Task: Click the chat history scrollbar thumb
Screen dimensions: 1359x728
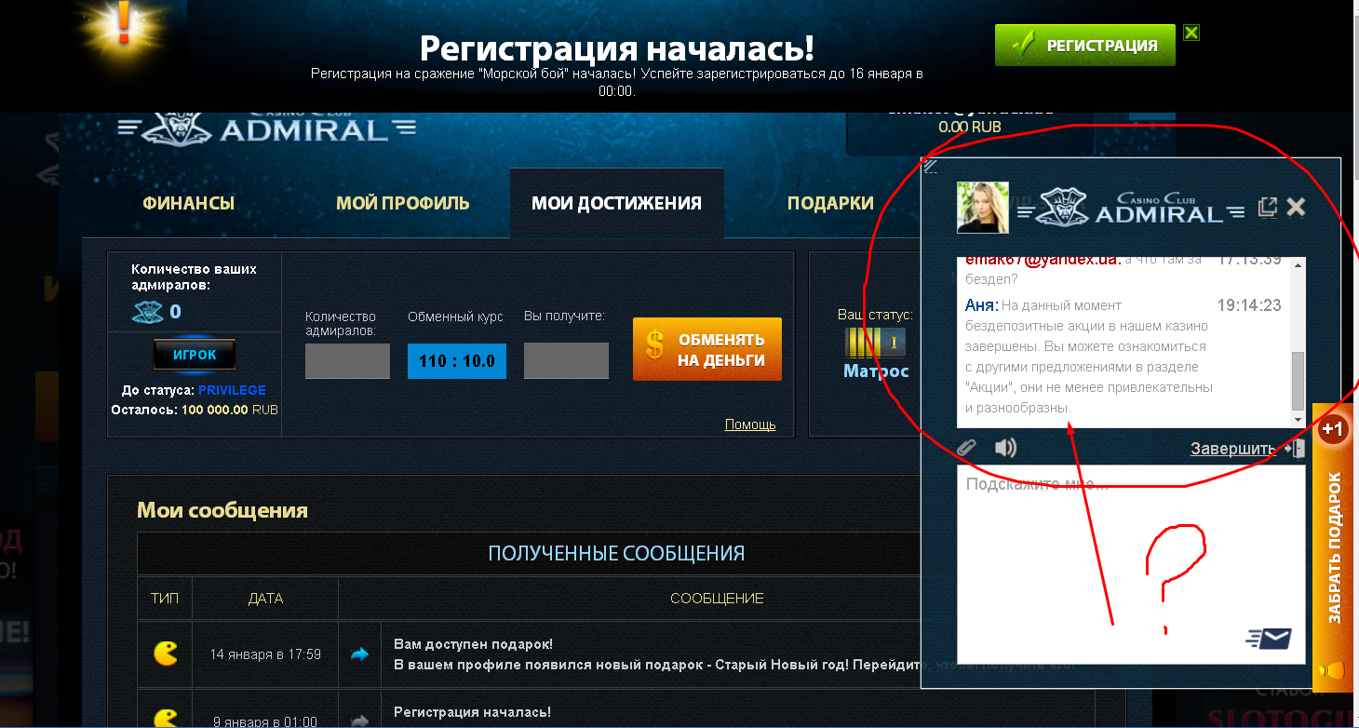Action: click(1298, 381)
